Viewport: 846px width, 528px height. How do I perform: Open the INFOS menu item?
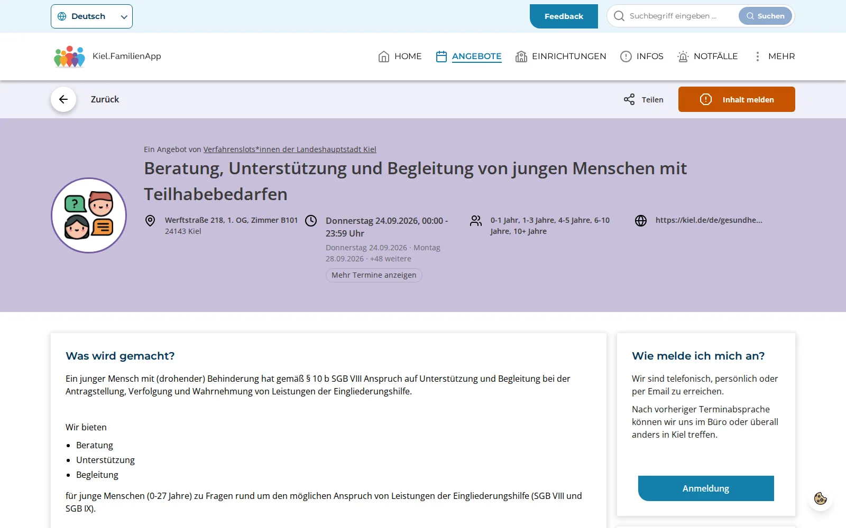pyautogui.click(x=641, y=56)
